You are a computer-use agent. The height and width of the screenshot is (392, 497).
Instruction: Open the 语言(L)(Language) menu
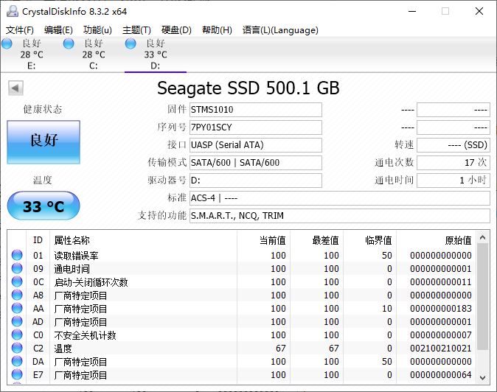280,30
